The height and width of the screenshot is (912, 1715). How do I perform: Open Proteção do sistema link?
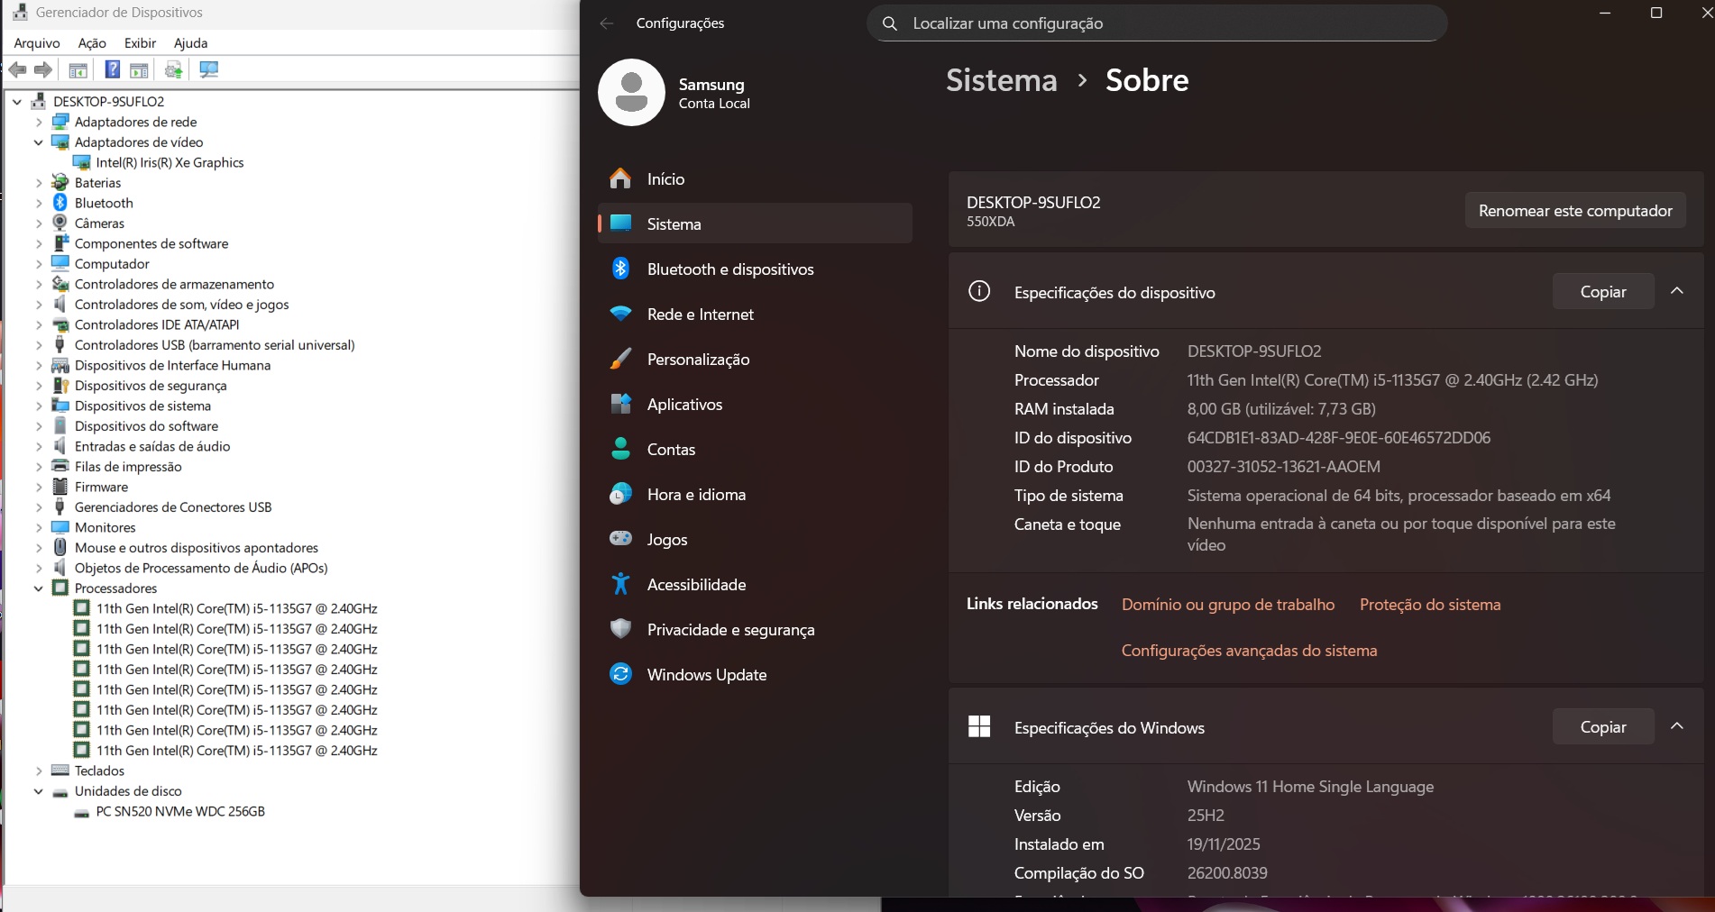click(1430, 605)
